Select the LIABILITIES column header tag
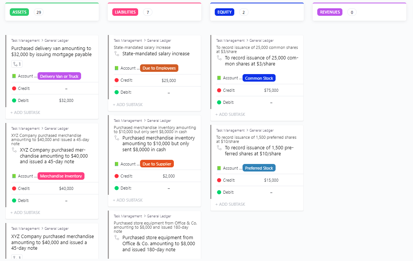This screenshot has width=413, height=261. [125, 12]
